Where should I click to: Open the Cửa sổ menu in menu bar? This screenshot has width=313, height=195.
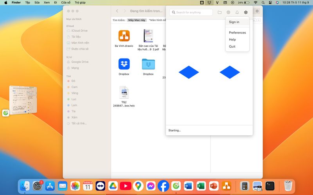[66, 2]
